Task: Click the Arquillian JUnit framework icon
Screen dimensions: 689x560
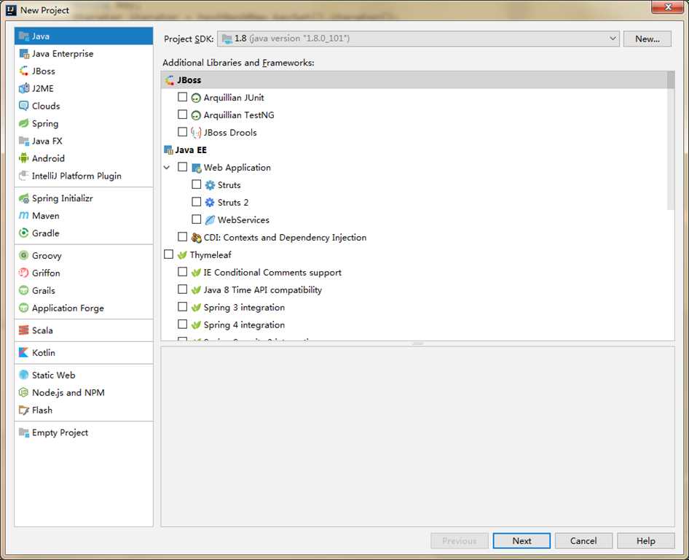Action: coord(196,98)
